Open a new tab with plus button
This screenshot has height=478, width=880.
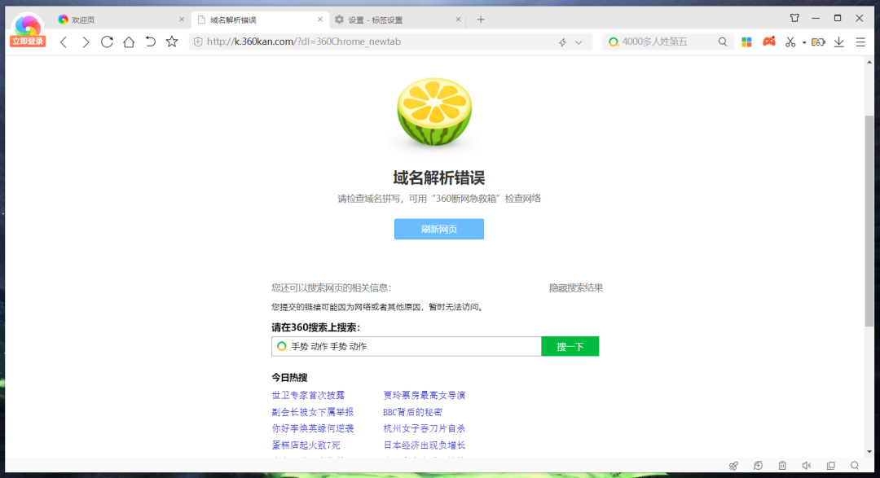(x=481, y=20)
